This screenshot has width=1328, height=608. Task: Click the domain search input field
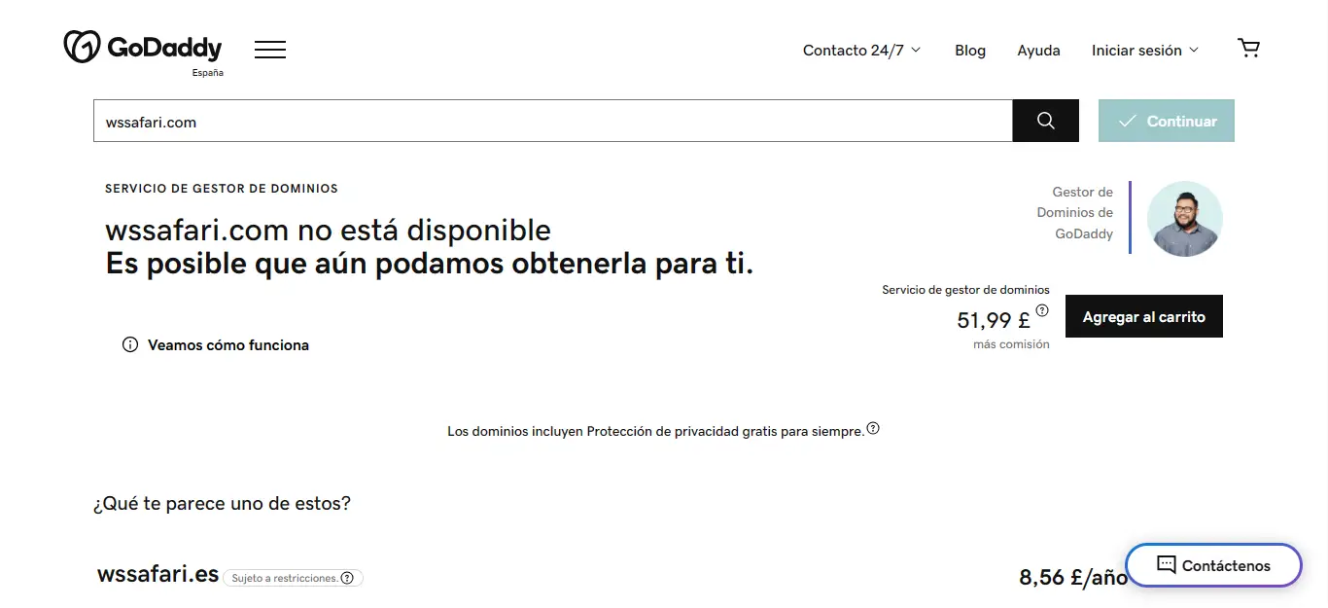553,121
